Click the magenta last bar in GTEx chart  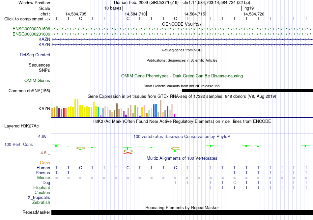175,115
